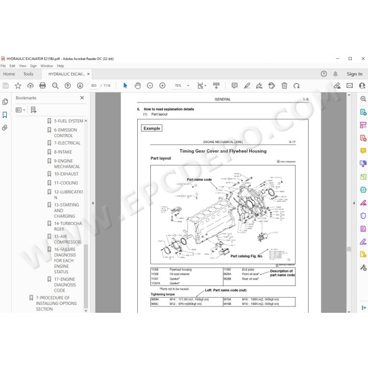Click the page number input field
The image size is (368, 368).
(94, 86)
